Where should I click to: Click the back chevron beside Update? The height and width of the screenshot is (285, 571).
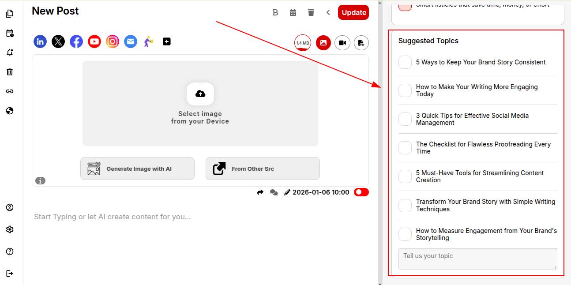[328, 12]
